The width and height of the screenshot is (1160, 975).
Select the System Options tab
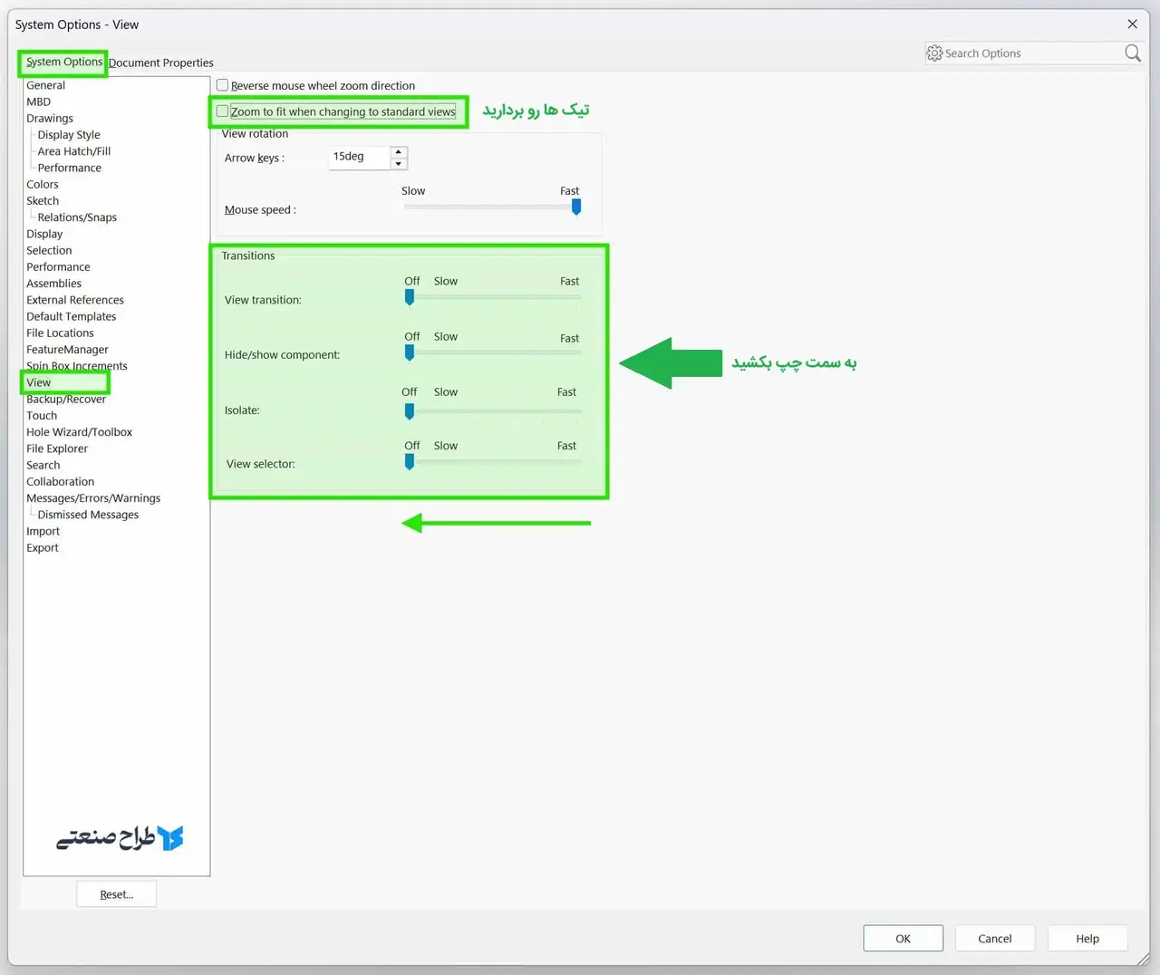[63, 62]
